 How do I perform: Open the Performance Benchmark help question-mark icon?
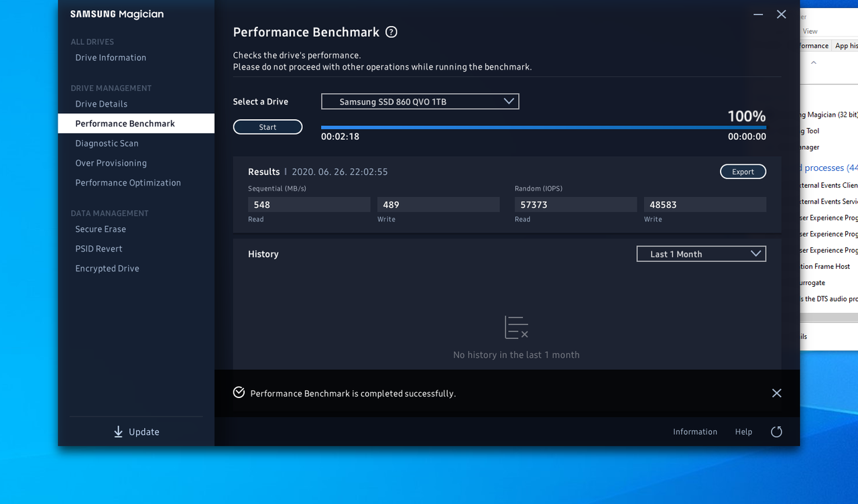(x=391, y=32)
